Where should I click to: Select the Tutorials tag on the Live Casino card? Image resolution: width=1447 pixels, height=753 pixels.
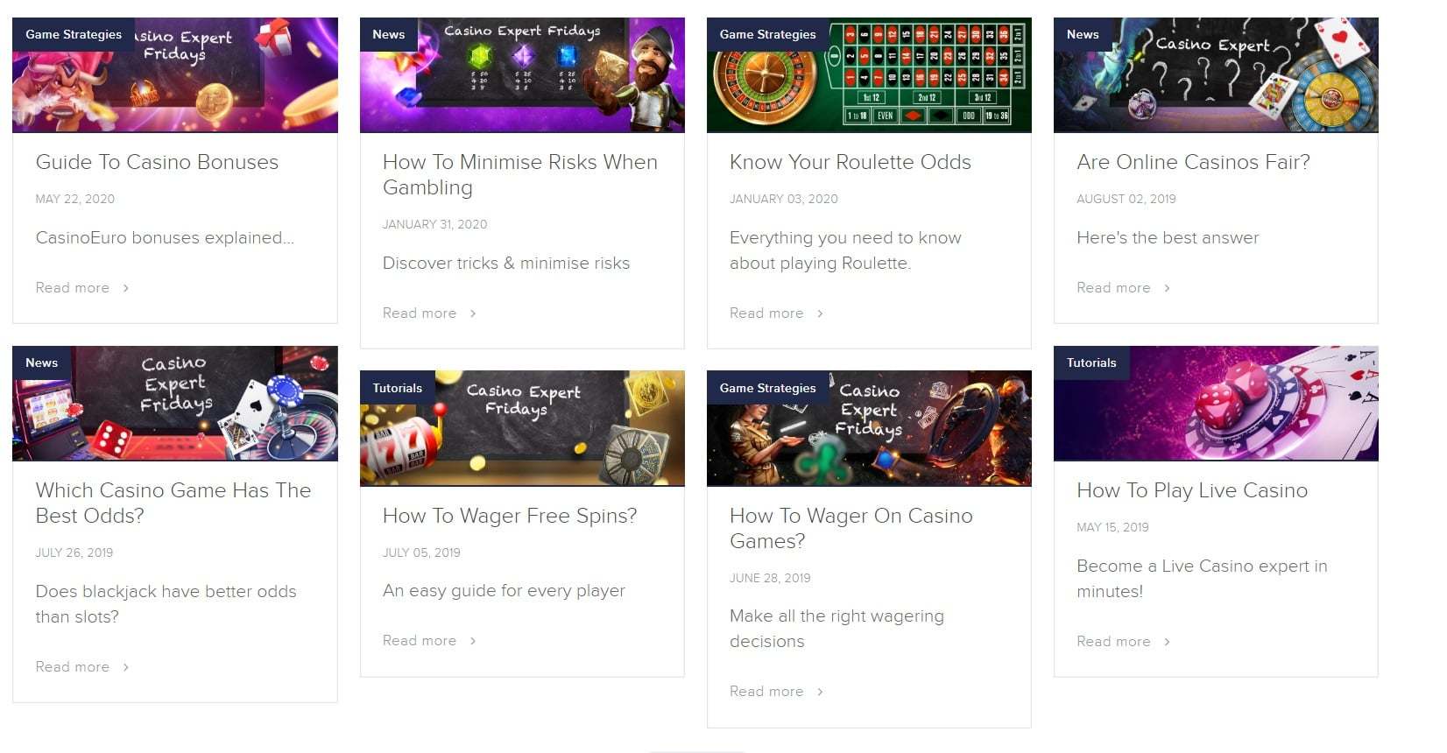point(1091,362)
